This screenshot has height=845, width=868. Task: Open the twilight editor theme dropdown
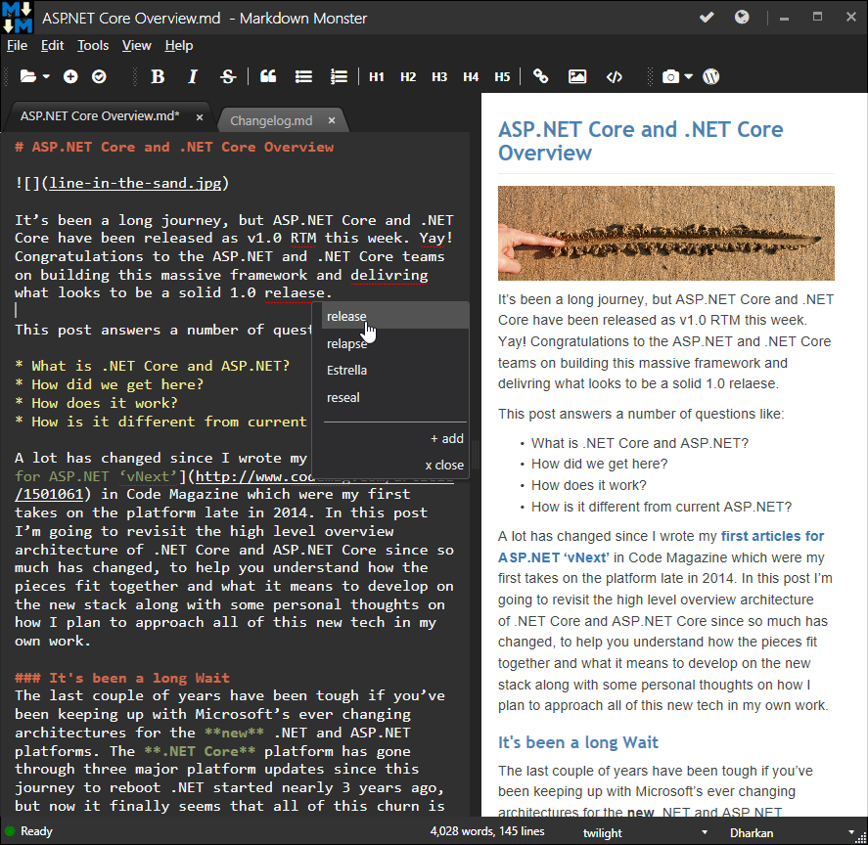pyautogui.click(x=645, y=832)
